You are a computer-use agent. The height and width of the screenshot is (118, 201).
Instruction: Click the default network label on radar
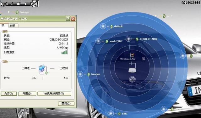pos(118,26)
